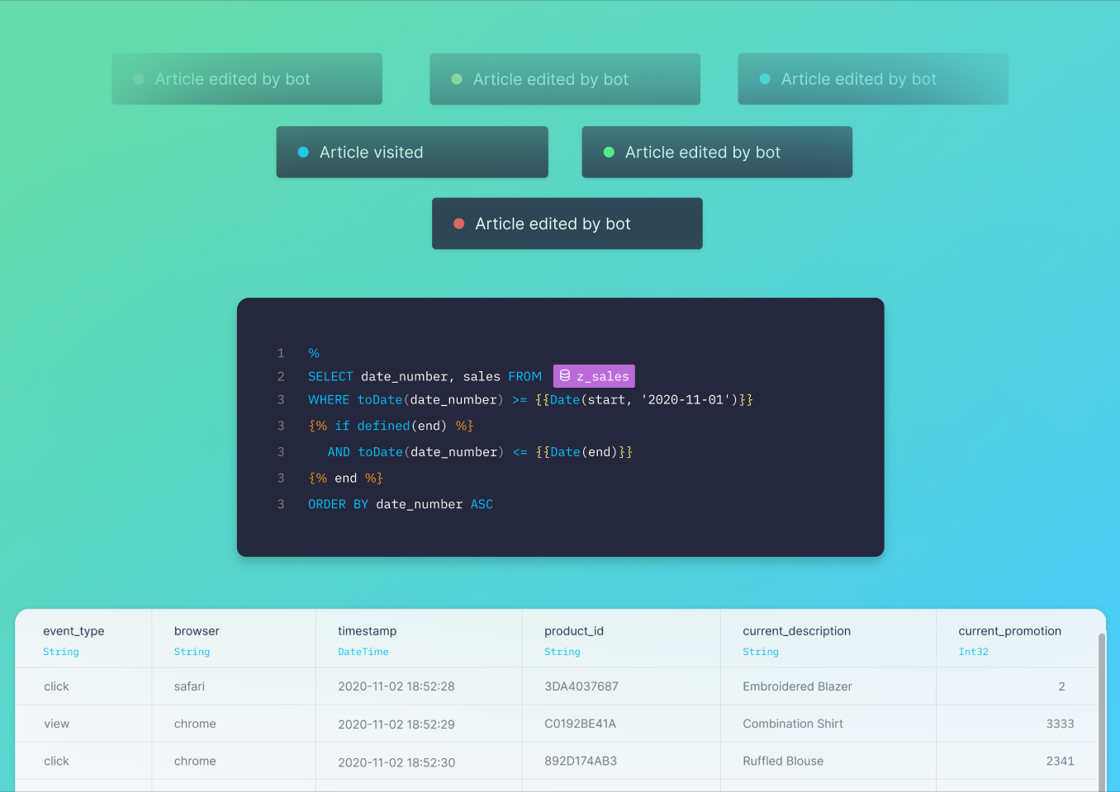Select product ID C0192BE41A
The width and height of the screenshot is (1120, 792).
point(581,724)
